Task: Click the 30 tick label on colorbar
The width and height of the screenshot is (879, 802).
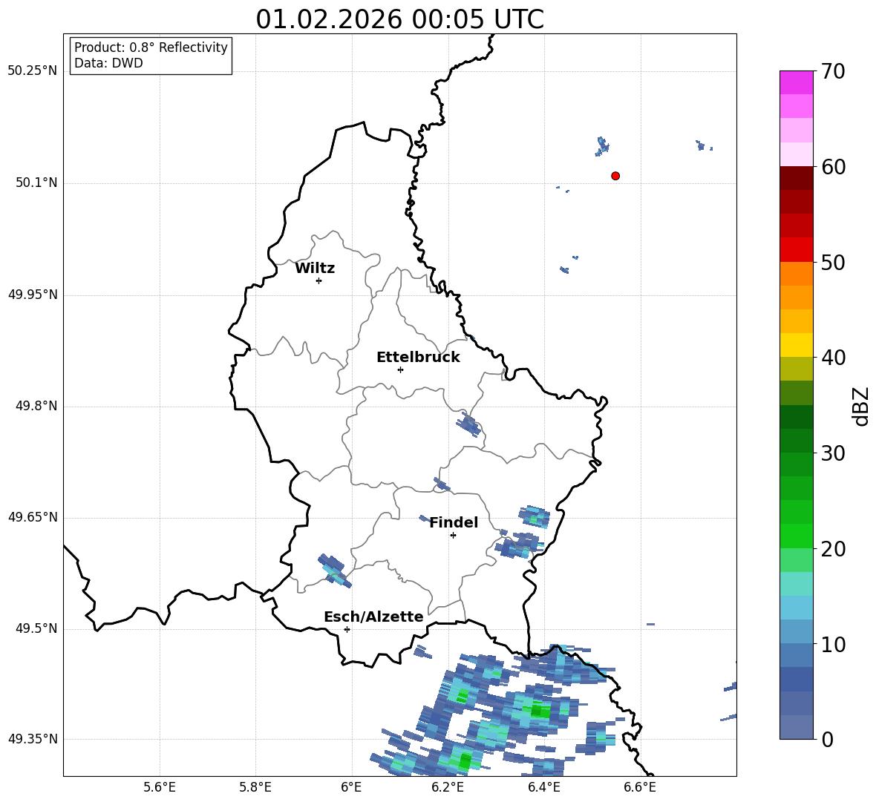Action: pos(833,453)
